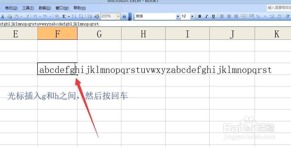Select column J header
This screenshot has height=147, width=291.
click(x=232, y=33)
